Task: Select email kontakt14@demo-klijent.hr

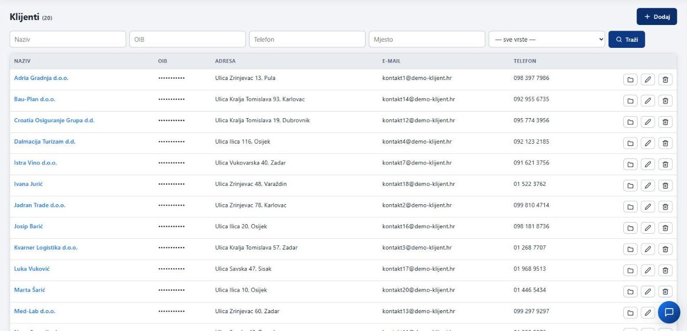Action: click(419, 99)
